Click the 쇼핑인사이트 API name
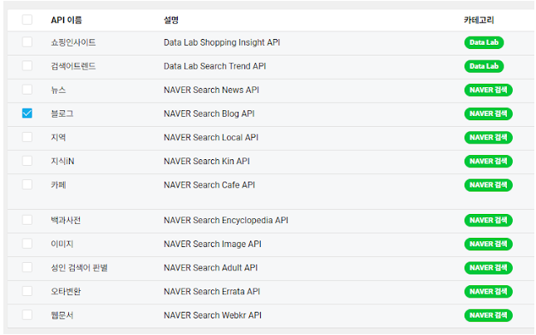The image size is (536, 335). point(73,42)
